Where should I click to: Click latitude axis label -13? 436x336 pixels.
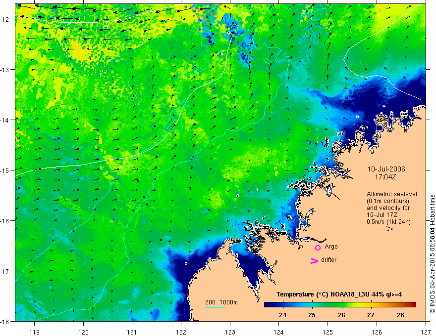pyautogui.click(x=5, y=70)
